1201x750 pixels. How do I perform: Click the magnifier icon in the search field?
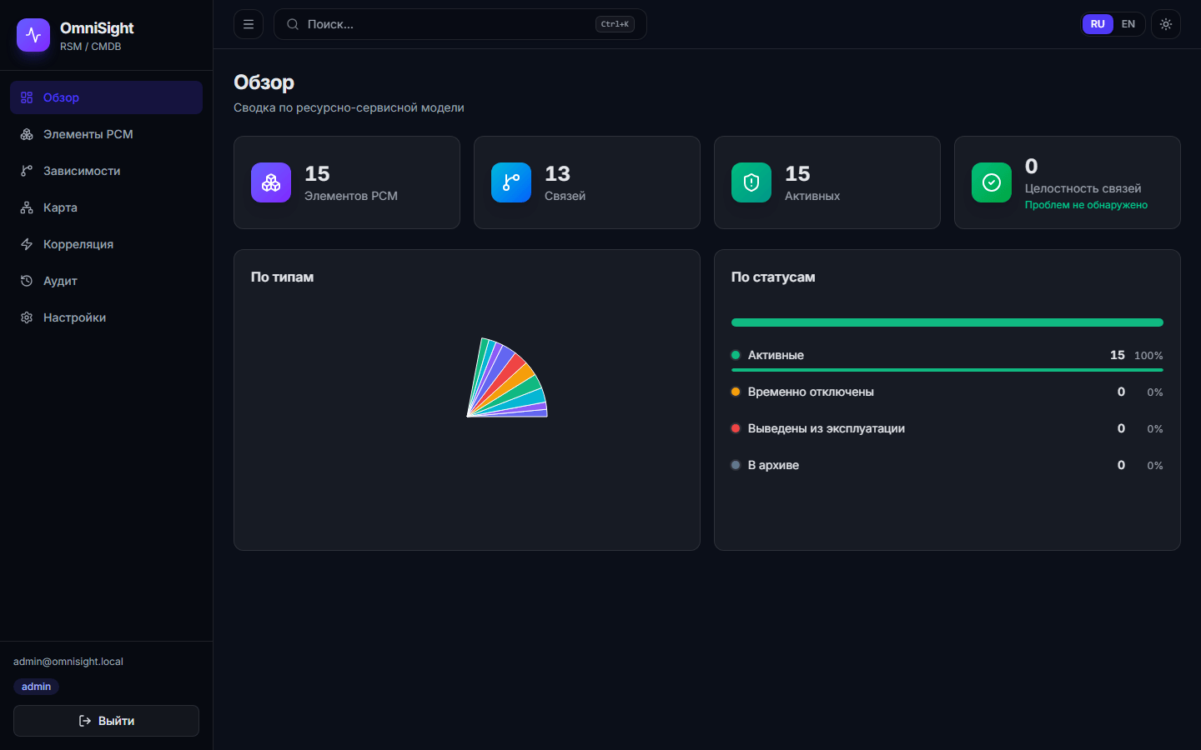[x=293, y=24]
